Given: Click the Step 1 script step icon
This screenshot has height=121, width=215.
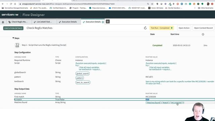Looking at the screenshot, I should pos(17,45).
